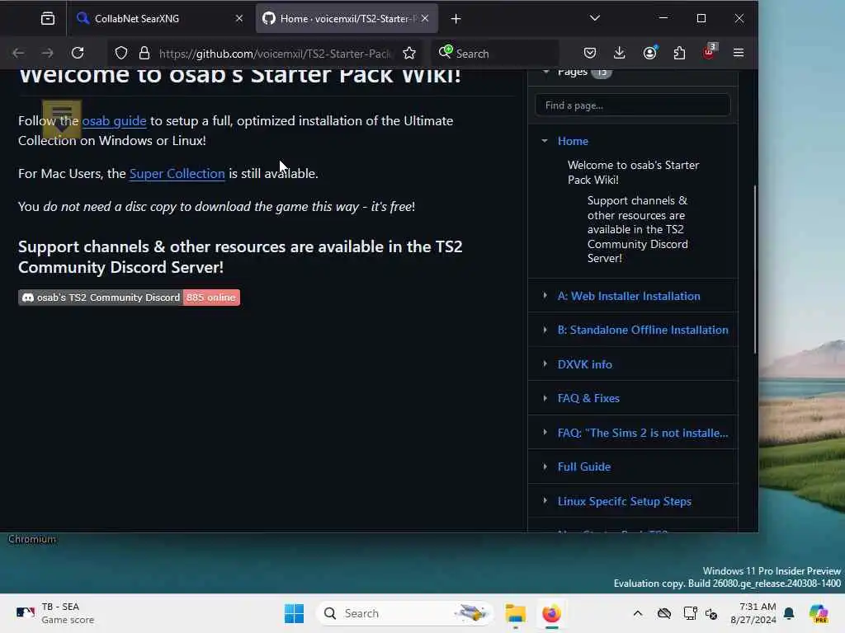845x633 pixels.
Task: Open the tracking protection shield icon
Action: point(121,53)
